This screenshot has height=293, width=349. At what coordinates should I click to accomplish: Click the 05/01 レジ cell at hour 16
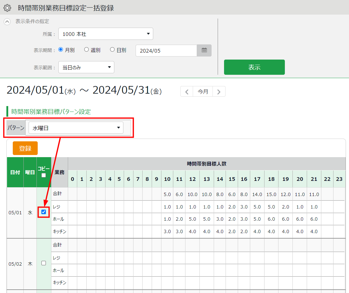pyautogui.click(x=244, y=207)
